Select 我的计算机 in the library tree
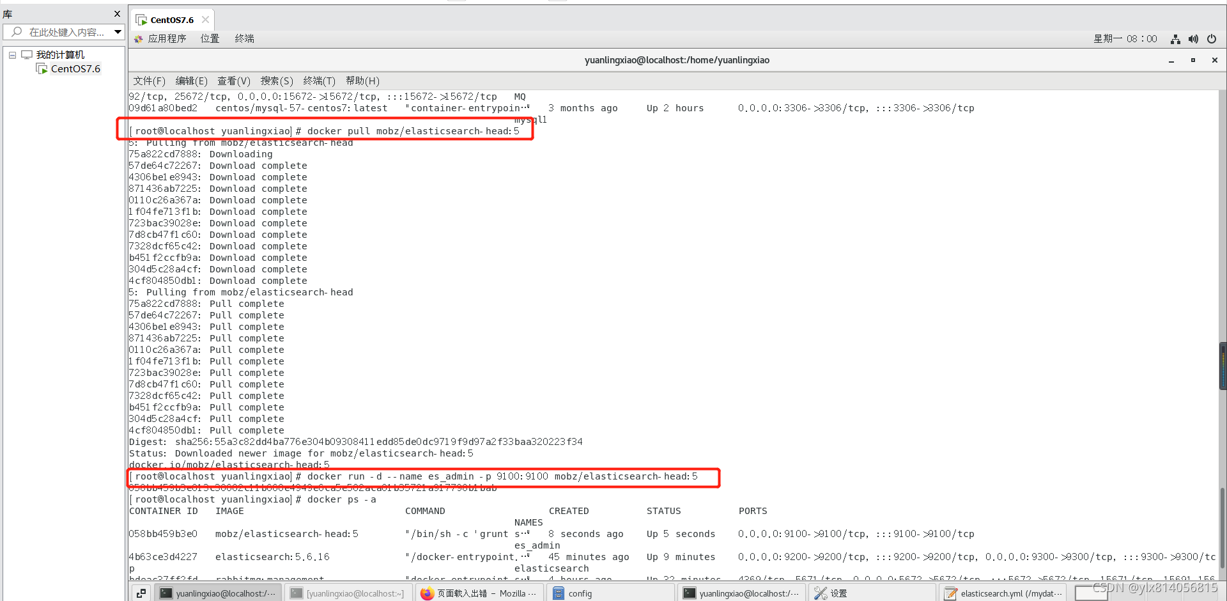Viewport: 1227px width, 601px height. click(60, 55)
